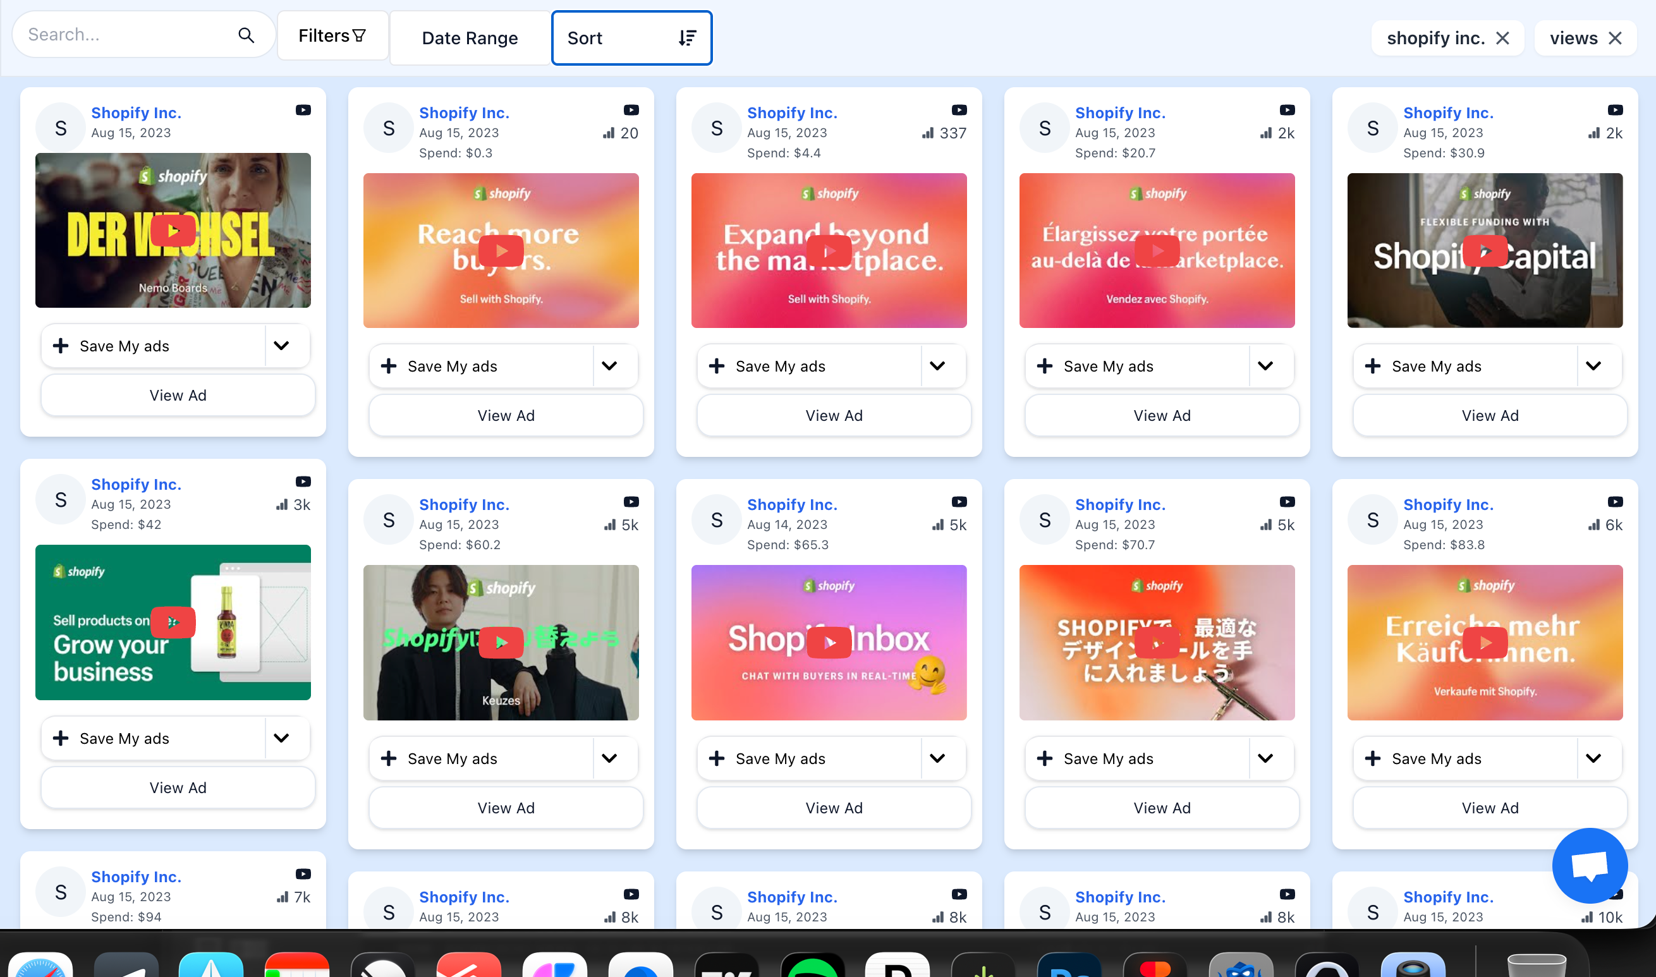The height and width of the screenshot is (977, 1656).
Task: Open Shopify Inc. link on the 337-views card
Action: pos(792,112)
